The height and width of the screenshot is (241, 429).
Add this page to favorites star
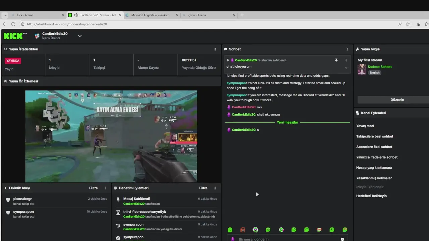tap(408, 24)
